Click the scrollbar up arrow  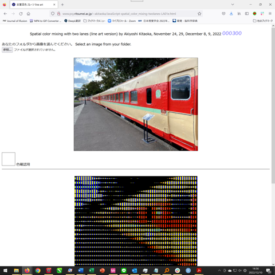pos(273,26)
